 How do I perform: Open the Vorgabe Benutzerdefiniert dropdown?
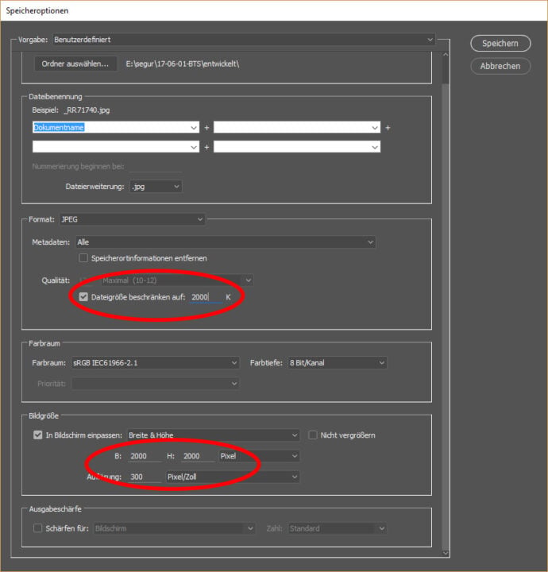244,40
